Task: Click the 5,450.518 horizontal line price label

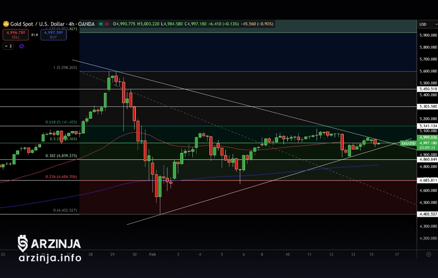Action: point(427,89)
